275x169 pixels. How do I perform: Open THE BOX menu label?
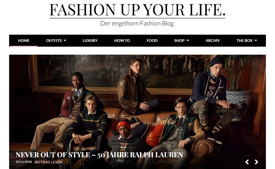244,41
